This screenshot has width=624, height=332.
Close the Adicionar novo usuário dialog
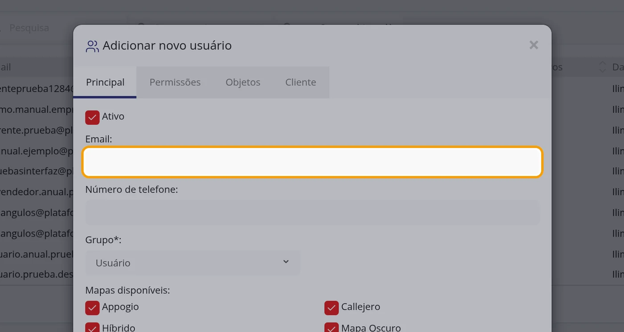[x=534, y=45]
